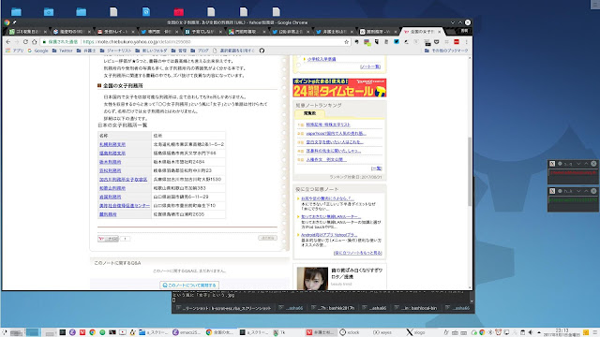Open the bashlocal-bin terminal tab
This screenshot has height=337, width=600.
point(416,308)
